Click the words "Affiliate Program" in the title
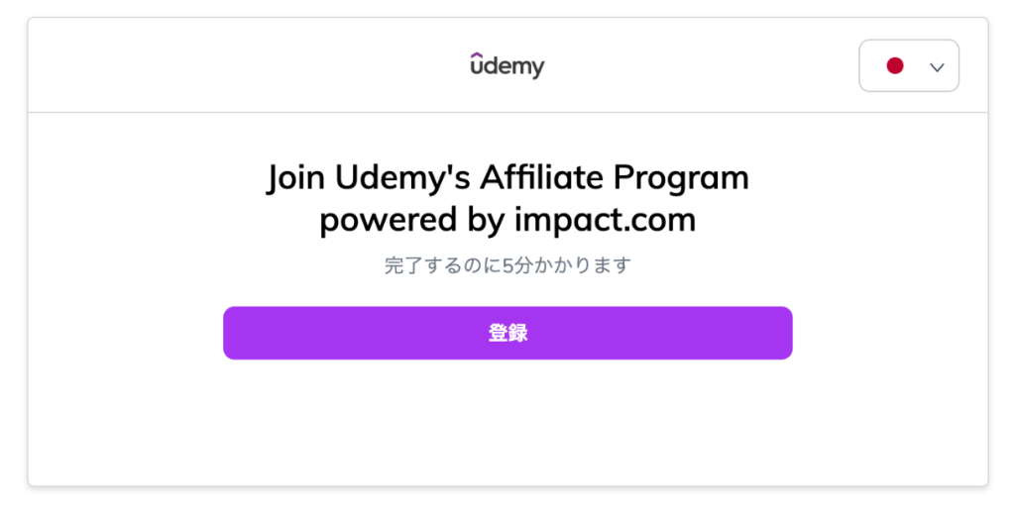This screenshot has height=512, width=1015. pos(615,178)
